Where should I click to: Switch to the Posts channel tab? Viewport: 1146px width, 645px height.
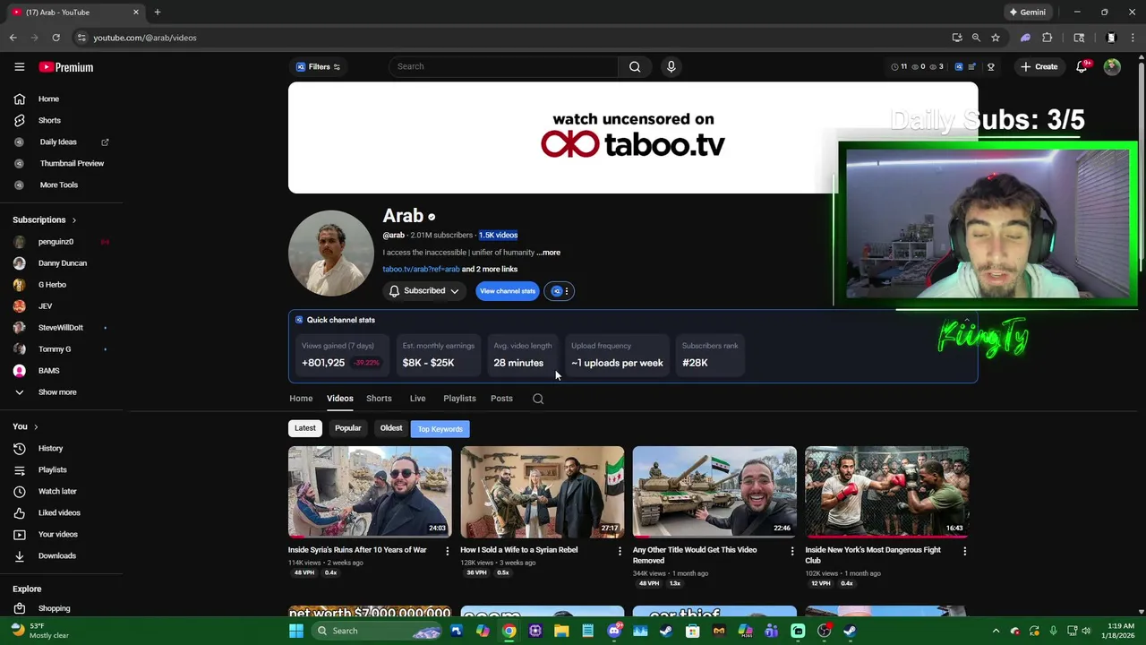click(501, 399)
